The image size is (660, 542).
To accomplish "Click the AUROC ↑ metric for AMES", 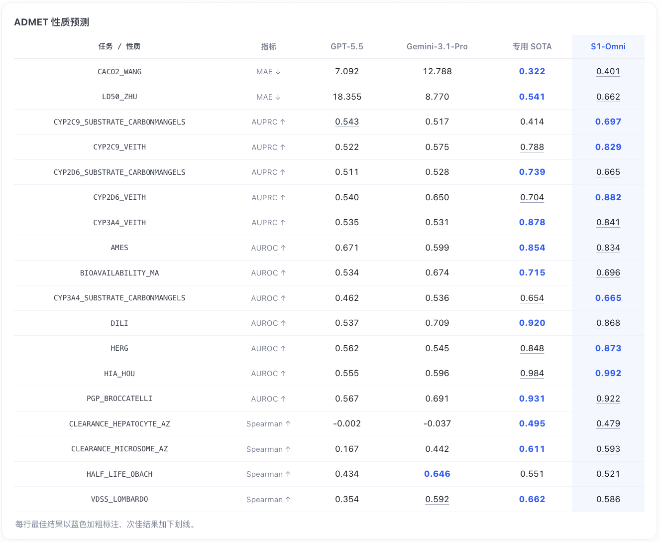I will (269, 248).
